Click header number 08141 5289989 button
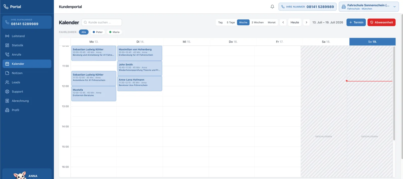403x179 pixels. point(308,7)
